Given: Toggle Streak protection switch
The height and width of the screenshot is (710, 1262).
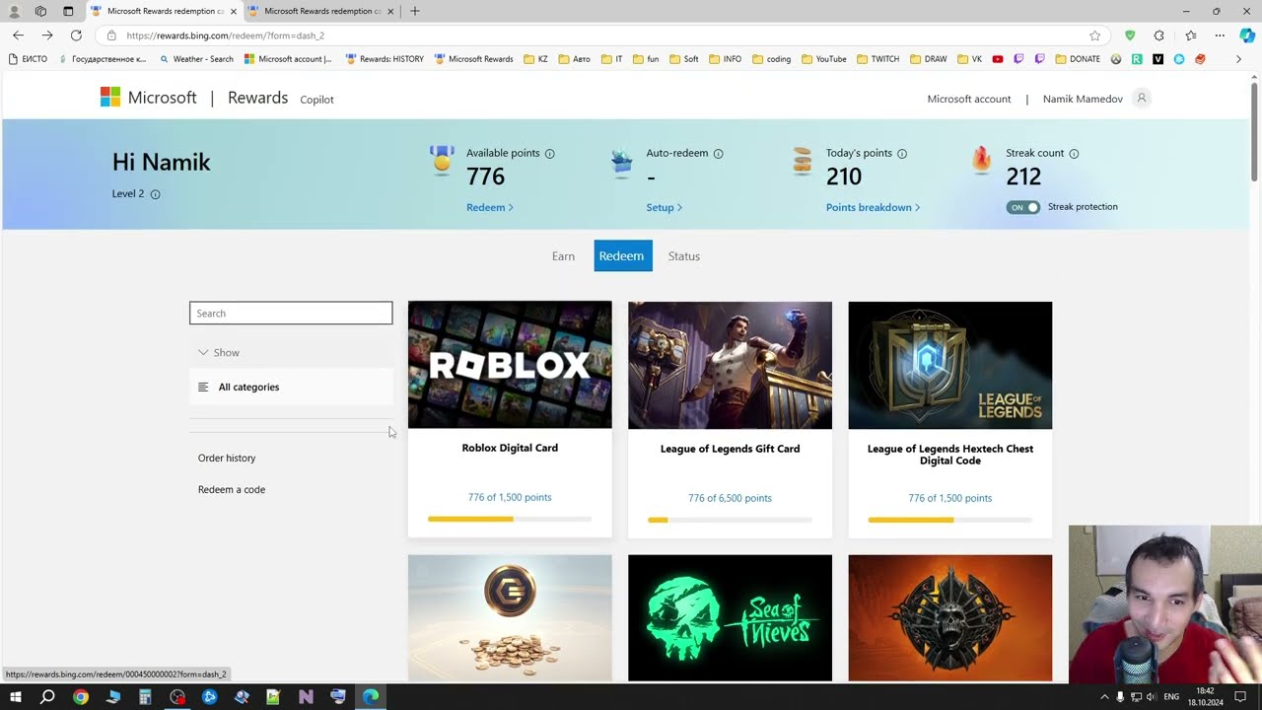Looking at the screenshot, I should [1022, 207].
